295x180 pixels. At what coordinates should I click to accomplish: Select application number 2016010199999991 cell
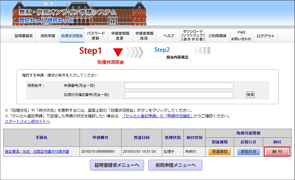[100, 152]
